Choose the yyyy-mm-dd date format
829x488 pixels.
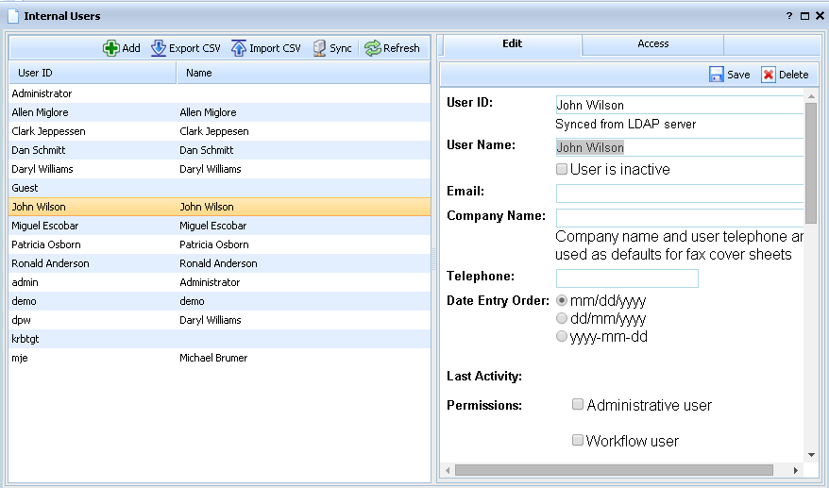click(562, 337)
